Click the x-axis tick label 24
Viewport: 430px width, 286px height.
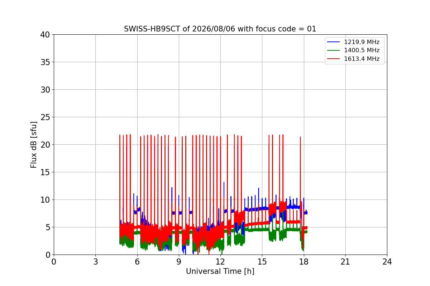(x=387, y=262)
